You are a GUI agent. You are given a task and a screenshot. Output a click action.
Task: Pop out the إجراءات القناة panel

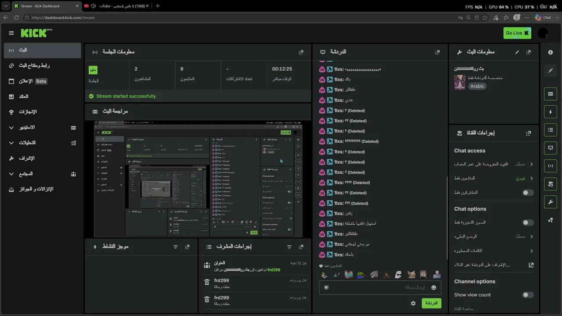(x=528, y=133)
